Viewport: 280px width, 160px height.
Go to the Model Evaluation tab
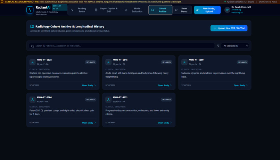(134, 10)
